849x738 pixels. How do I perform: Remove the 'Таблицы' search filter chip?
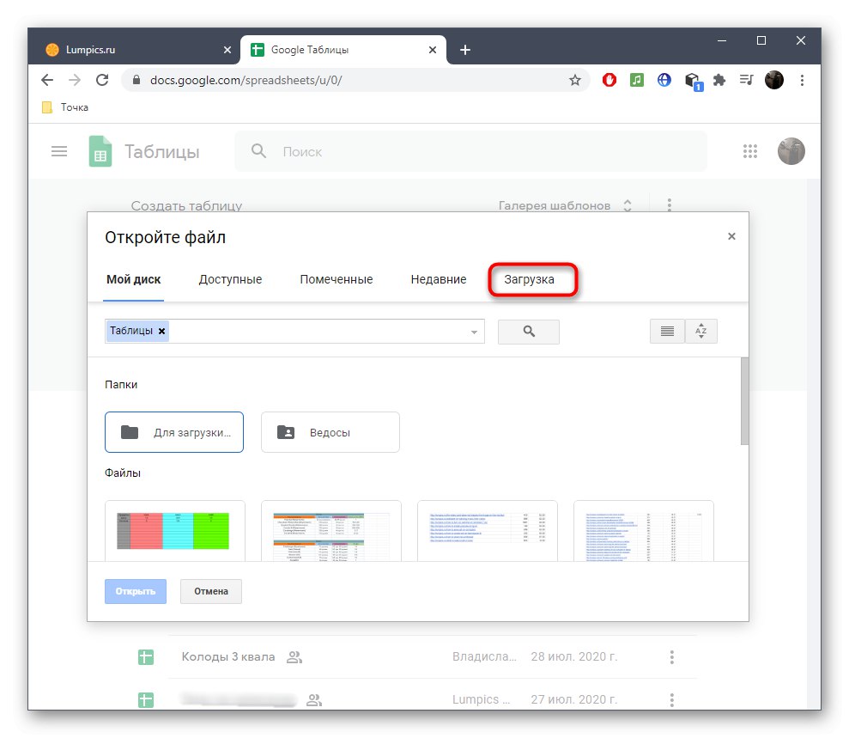[x=161, y=331]
